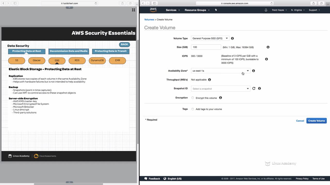Click the AWS logo in console header
The width and height of the screenshot is (330, 185).
click(153, 10)
